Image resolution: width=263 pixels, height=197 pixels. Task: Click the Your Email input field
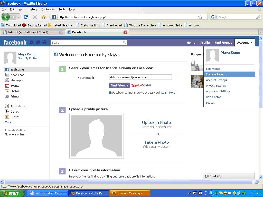tap(140, 77)
